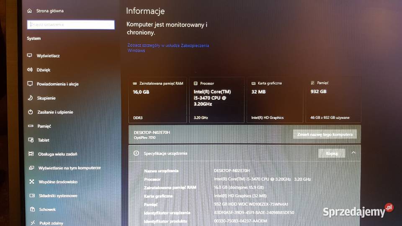
Task: Click the Wyświetlanie na tym komputerze icon
Action: pyautogui.click(x=31, y=167)
